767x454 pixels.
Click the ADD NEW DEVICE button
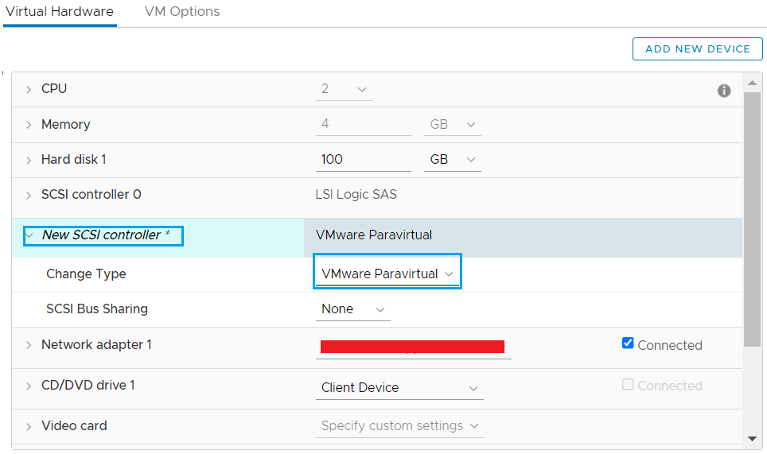[698, 49]
